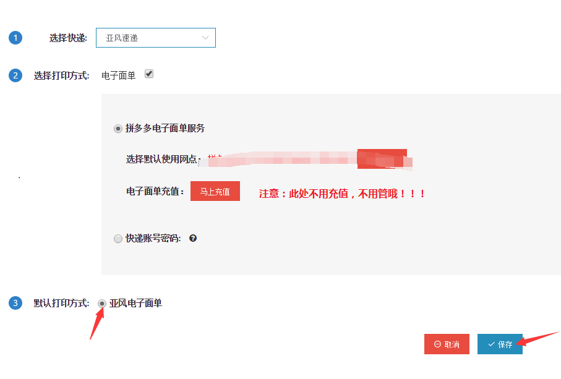The image size is (561, 379).
Task: Click the step 2 number badge
Action: point(15,75)
